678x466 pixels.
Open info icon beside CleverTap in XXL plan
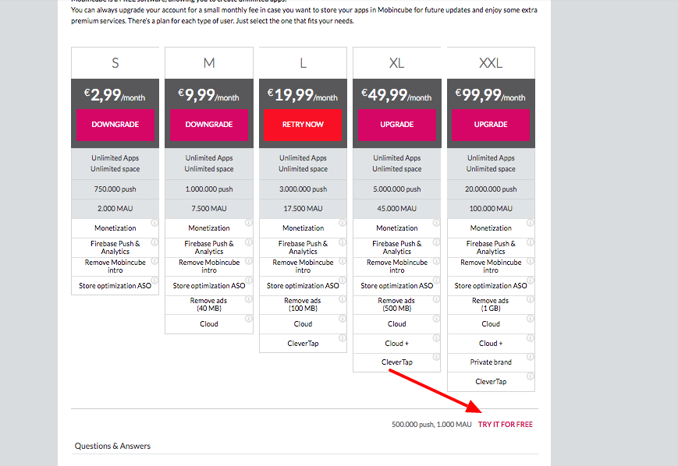coord(530,376)
